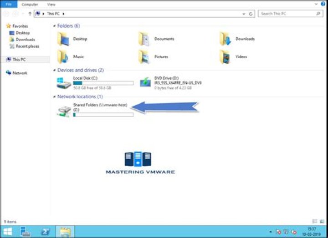Collapse the Devices and drives group
This screenshot has width=328, height=238.
[55, 71]
